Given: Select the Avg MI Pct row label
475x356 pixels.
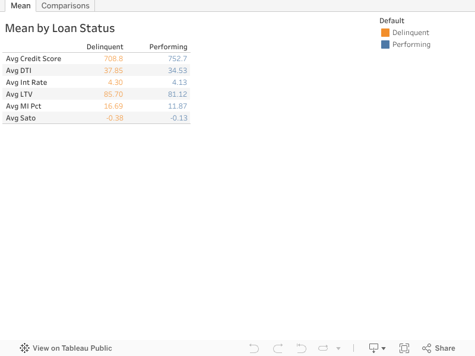Looking at the screenshot, I should (x=24, y=106).
